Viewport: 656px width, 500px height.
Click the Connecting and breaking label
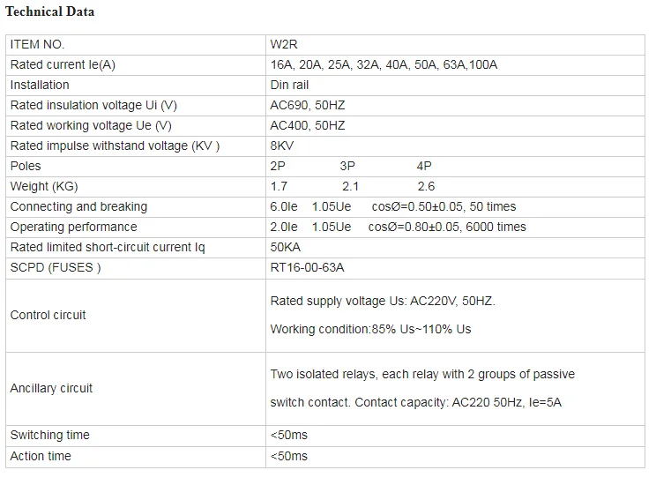tap(78, 206)
